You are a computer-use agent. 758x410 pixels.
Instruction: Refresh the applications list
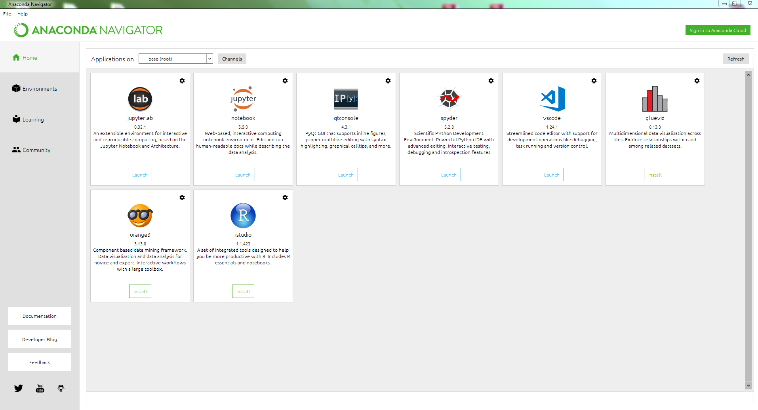(x=736, y=59)
